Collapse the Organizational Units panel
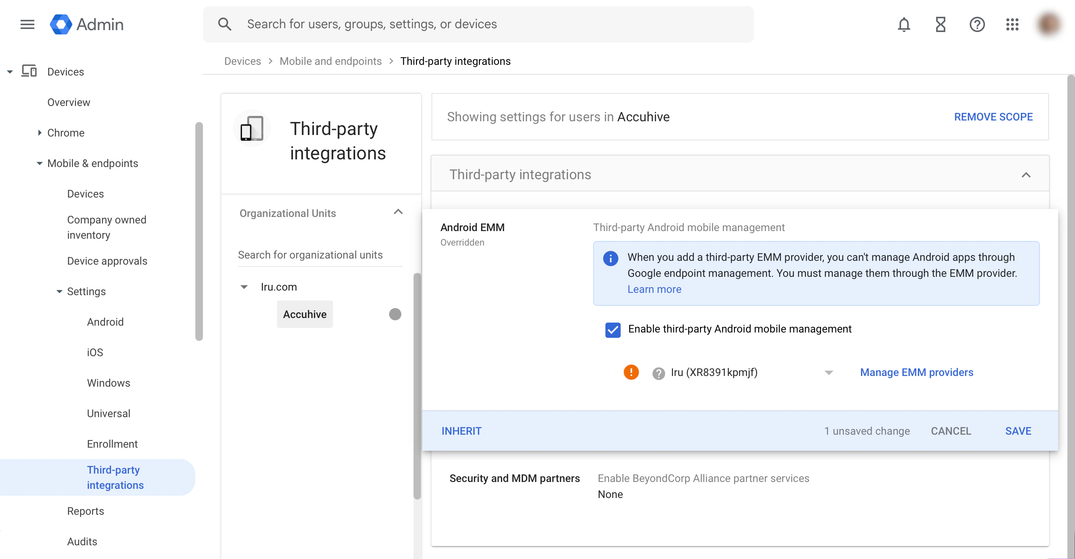This screenshot has width=1075, height=559. 398,212
